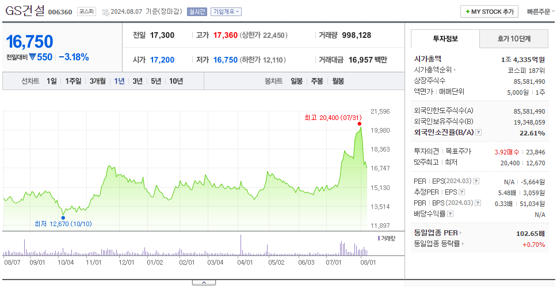Select the 1일 line chart period
Screen dimensions: 557x287
coord(52,81)
